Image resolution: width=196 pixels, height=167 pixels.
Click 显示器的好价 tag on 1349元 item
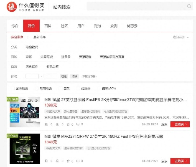click(x=73, y=148)
